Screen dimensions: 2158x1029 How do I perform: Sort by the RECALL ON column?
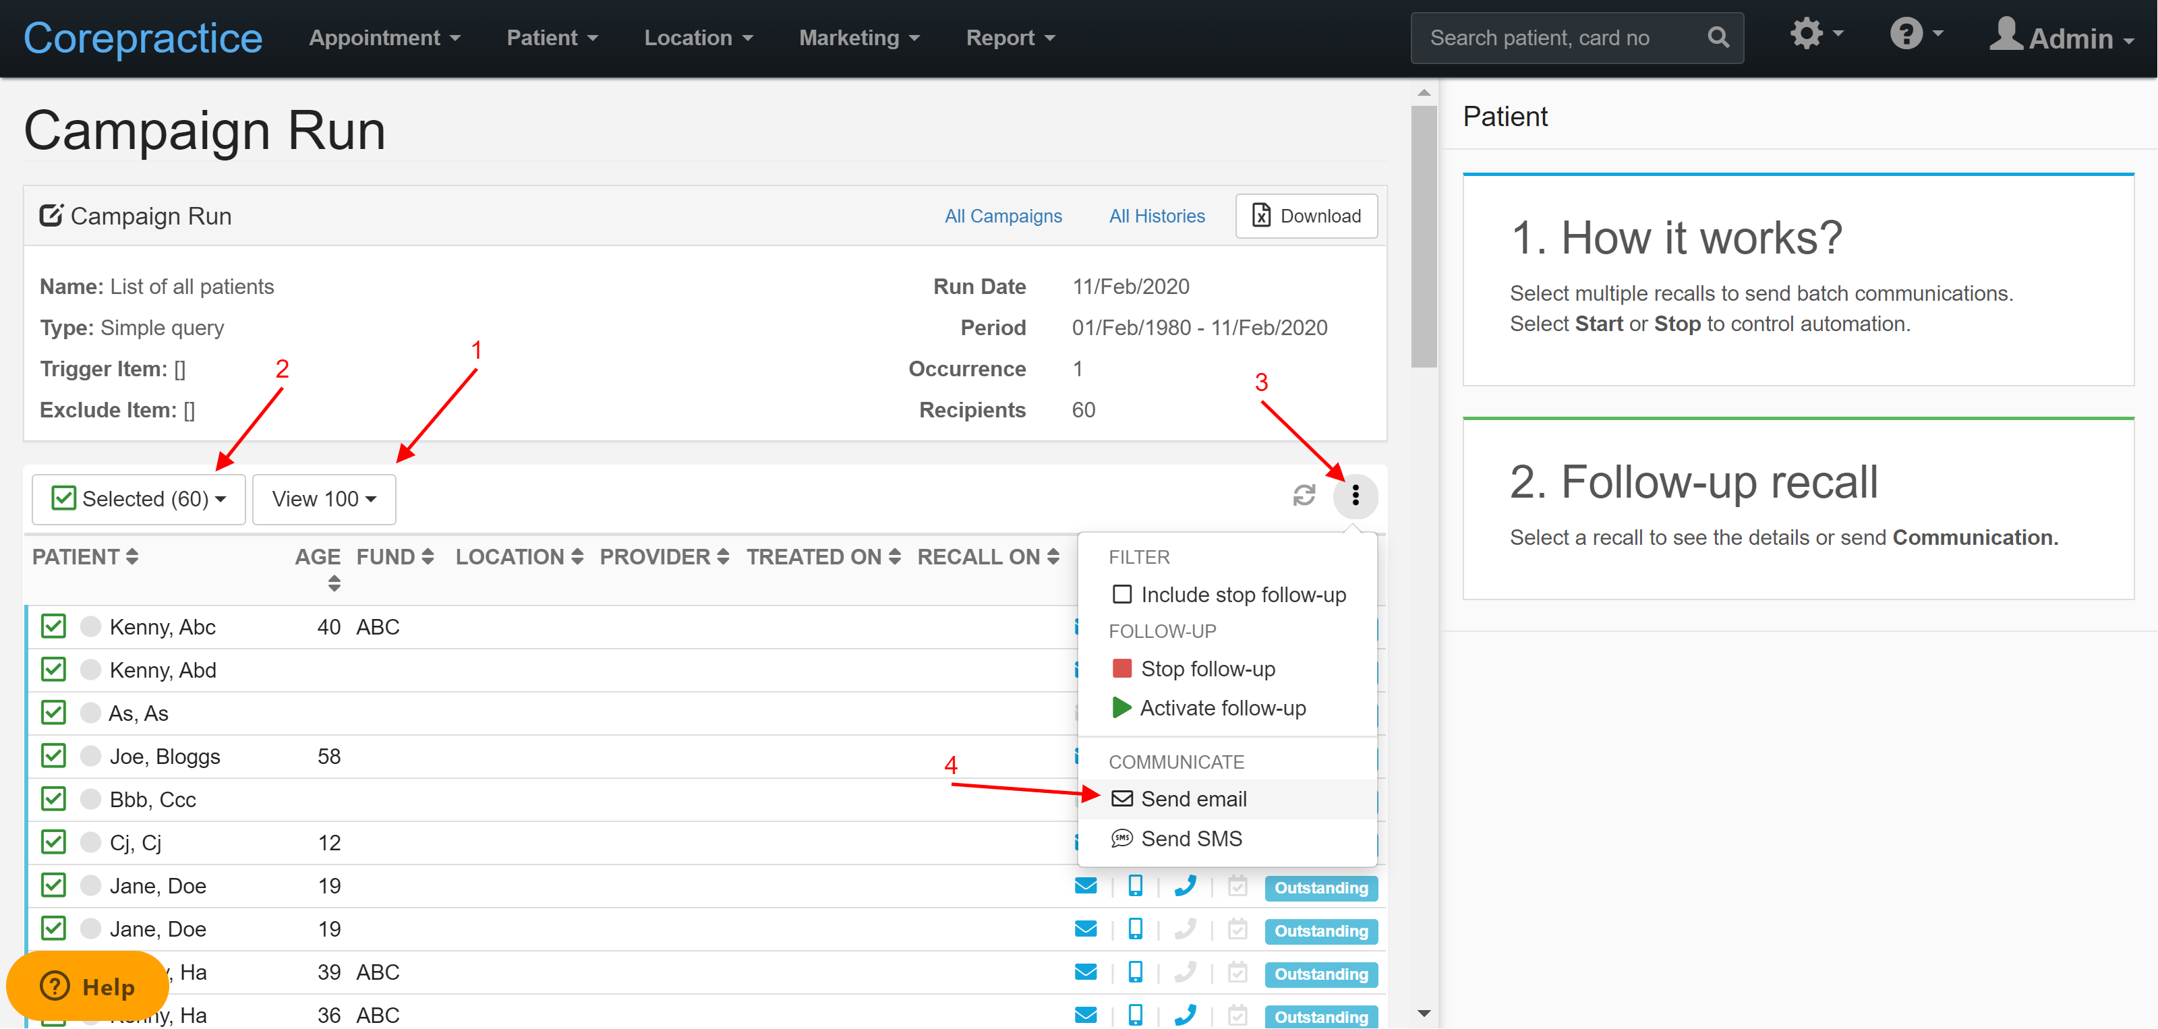[989, 557]
